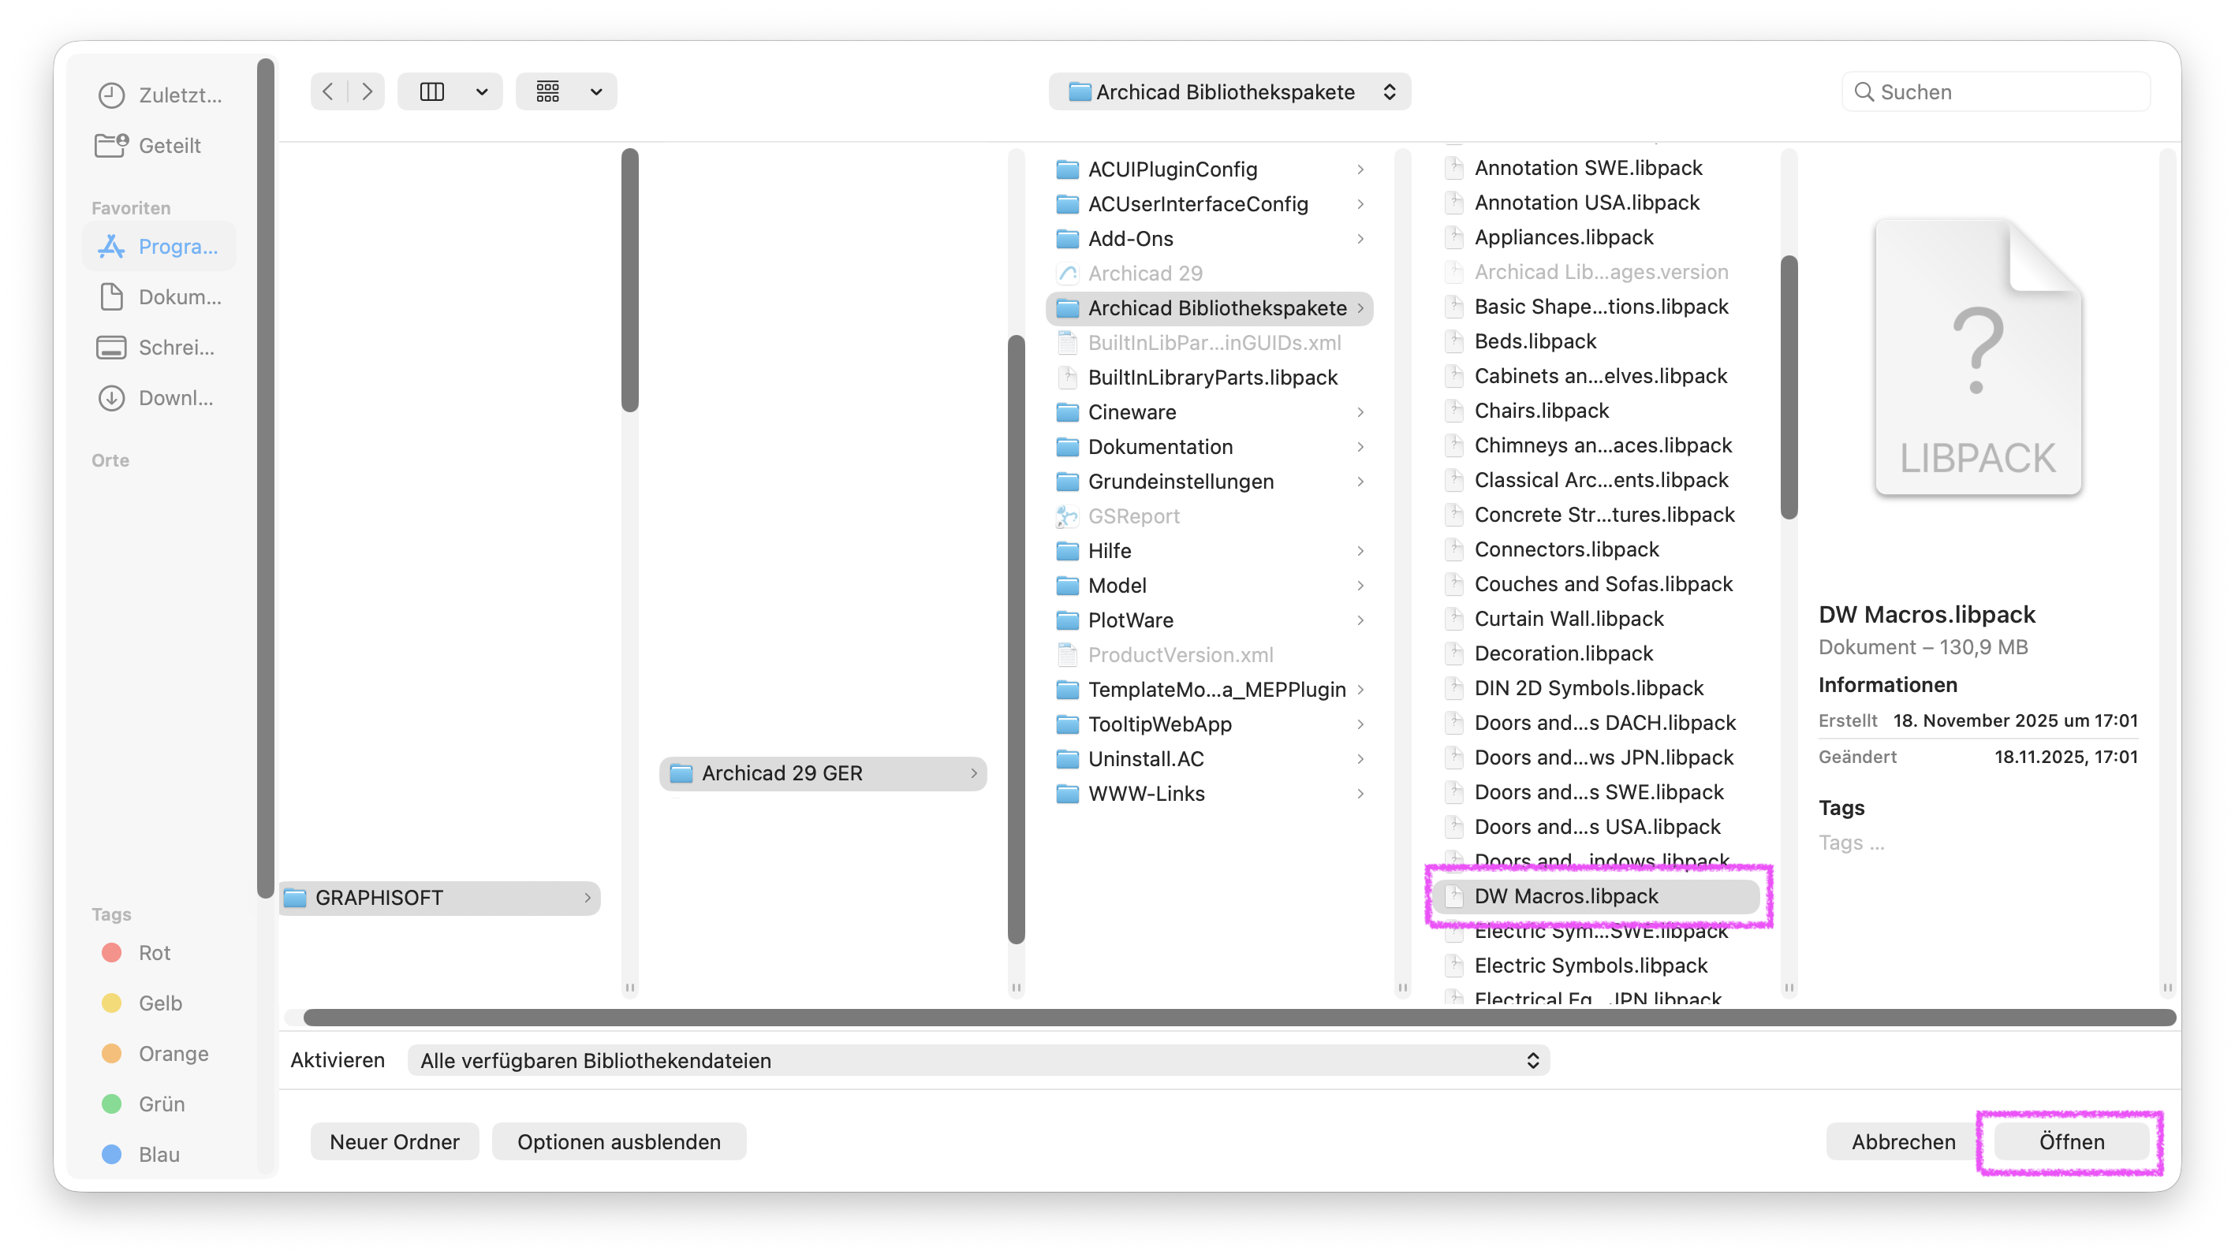Screen dimensions: 2235x1258
Task: Open the PlotWare folder
Action: click(x=1211, y=620)
